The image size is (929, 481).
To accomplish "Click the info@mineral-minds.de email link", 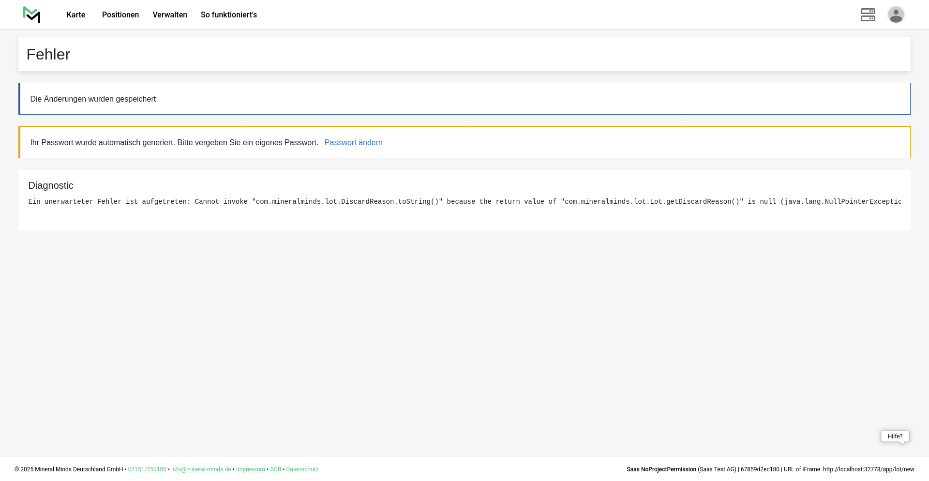I will [201, 469].
